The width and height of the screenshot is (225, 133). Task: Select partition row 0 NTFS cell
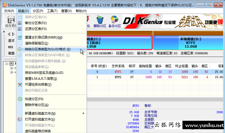click(118, 72)
